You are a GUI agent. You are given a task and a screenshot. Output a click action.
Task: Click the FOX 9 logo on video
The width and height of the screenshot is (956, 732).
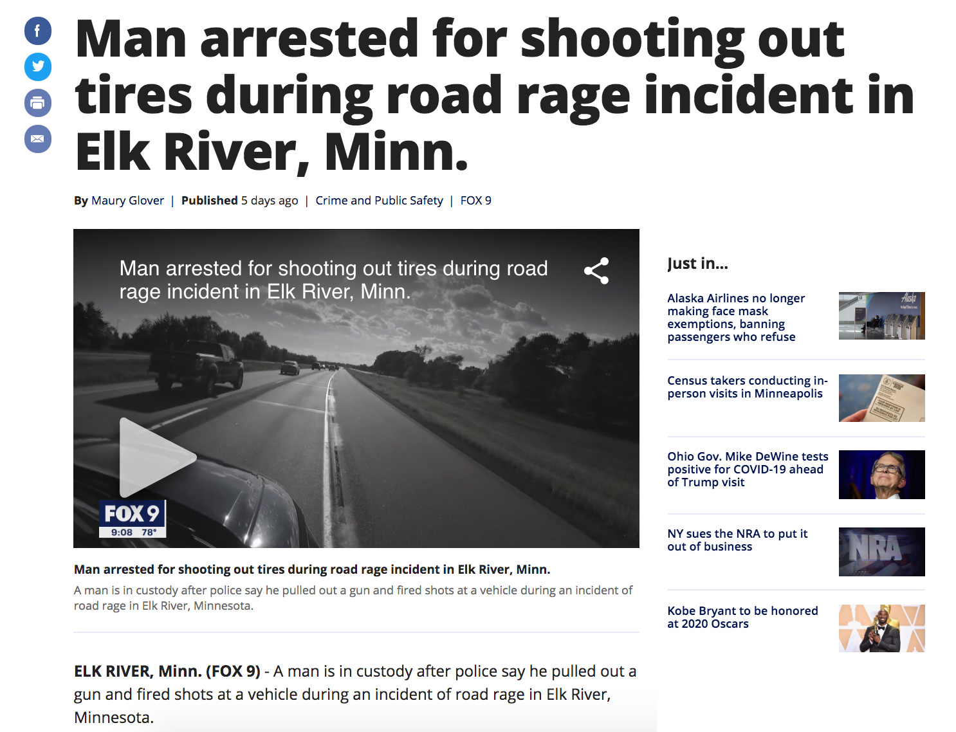point(133,518)
